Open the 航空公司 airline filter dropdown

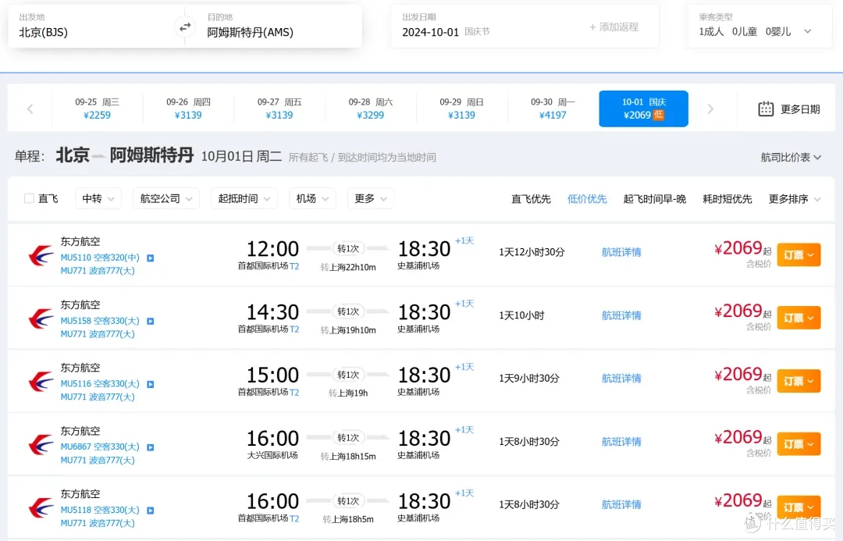coord(165,198)
